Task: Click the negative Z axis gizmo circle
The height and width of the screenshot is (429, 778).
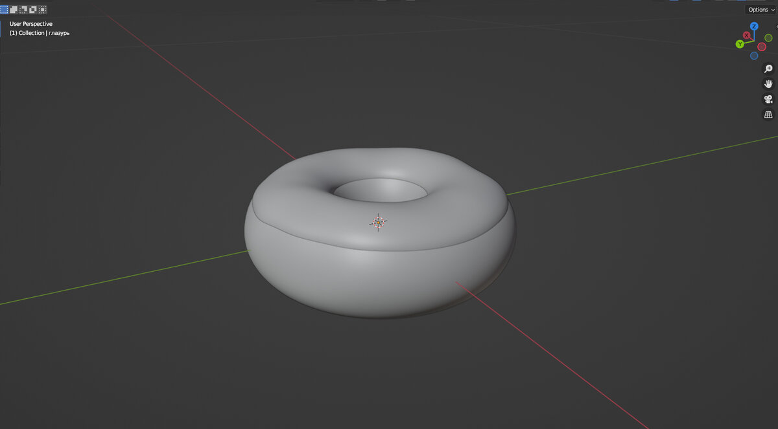Action: [754, 56]
